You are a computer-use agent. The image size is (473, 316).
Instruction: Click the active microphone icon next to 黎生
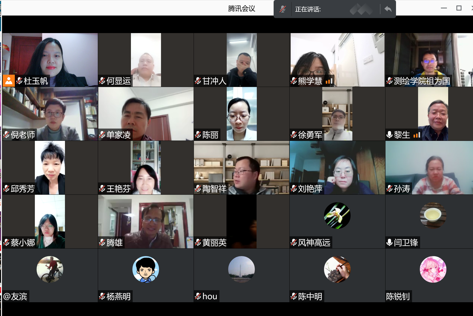389,135
